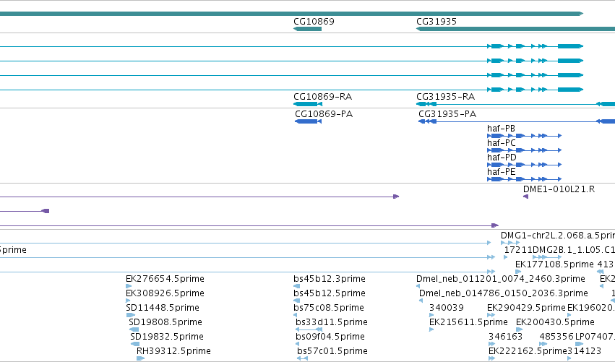Click the RH39312.5prime arrow glyph

140,358
